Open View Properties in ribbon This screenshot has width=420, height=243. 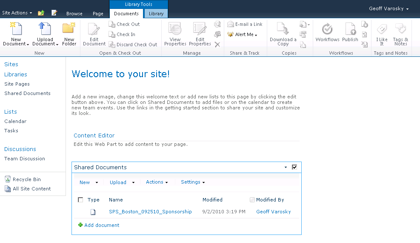(x=175, y=29)
